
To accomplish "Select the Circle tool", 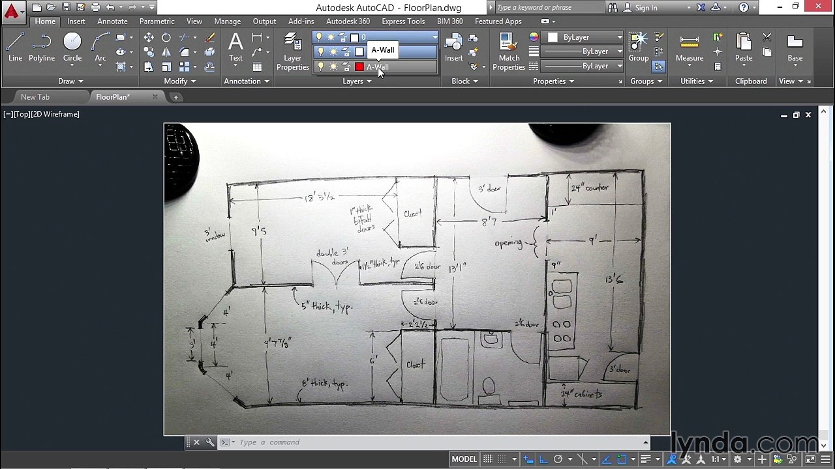I will 72,48.
